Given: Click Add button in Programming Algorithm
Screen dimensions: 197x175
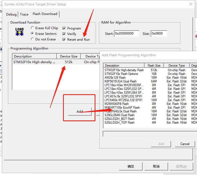Looking at the screenshot, I should click(80, 111).
